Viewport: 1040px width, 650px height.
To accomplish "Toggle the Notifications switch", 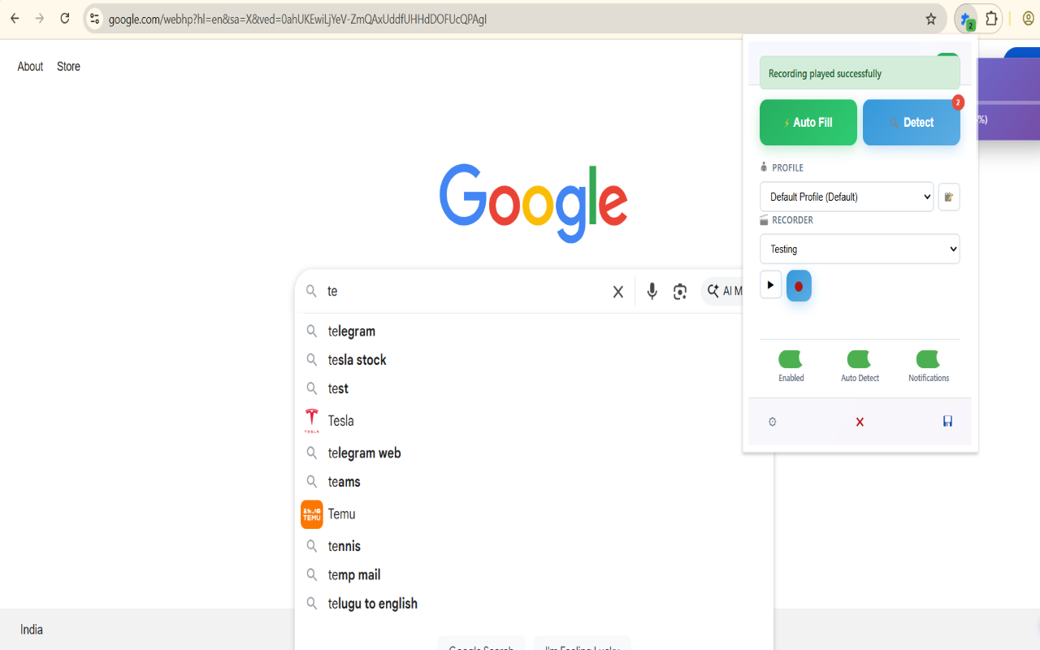I will point(929,359).
